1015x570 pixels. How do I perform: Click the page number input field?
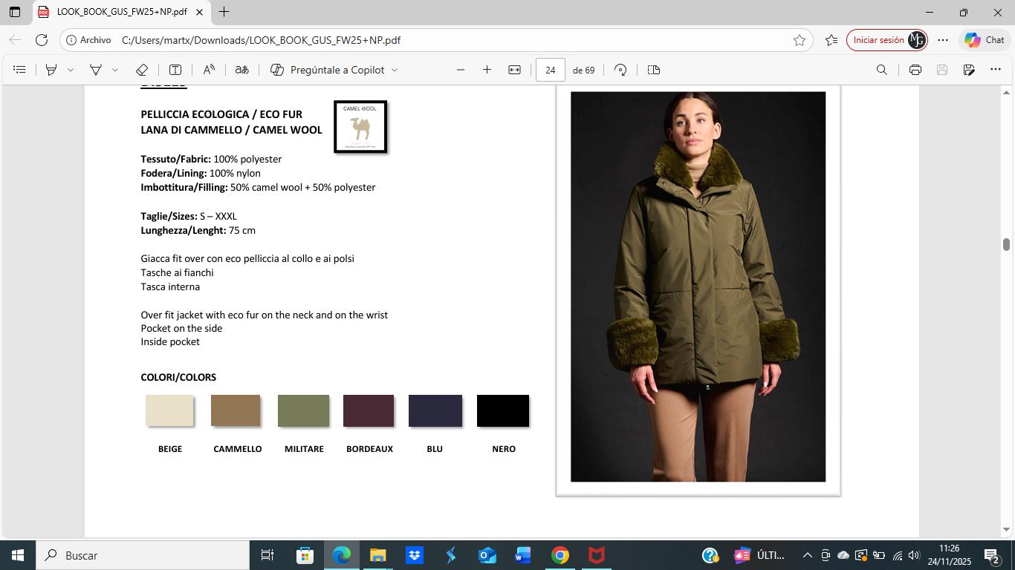point(550,70)
